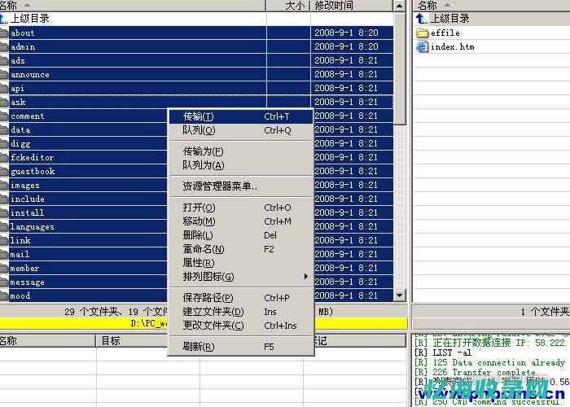Click 上级目录 in the local pane
570x407 pixels.
tap(30, 19)
